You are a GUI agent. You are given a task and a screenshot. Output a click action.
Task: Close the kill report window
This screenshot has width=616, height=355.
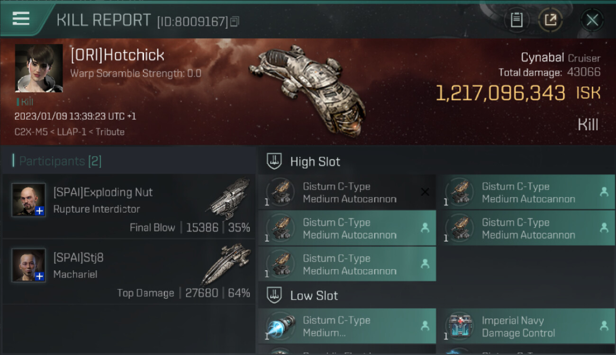click(592, 20)
